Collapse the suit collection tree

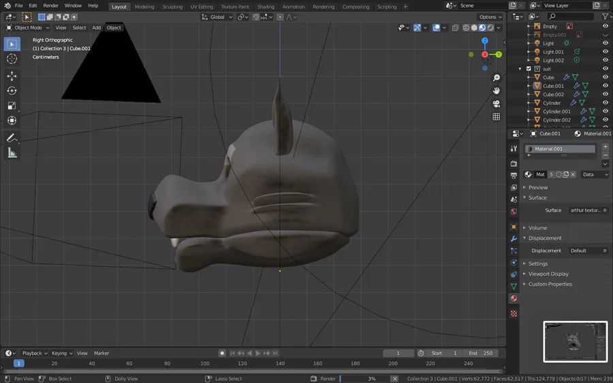(x=520, y=69)
